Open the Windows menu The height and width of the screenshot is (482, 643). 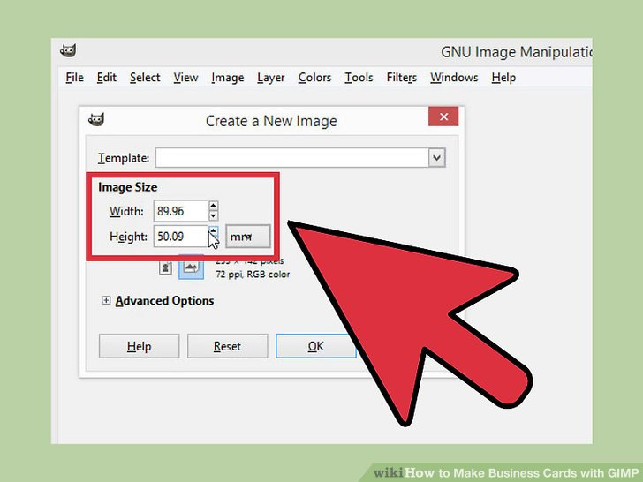click(x=454, y=78)
